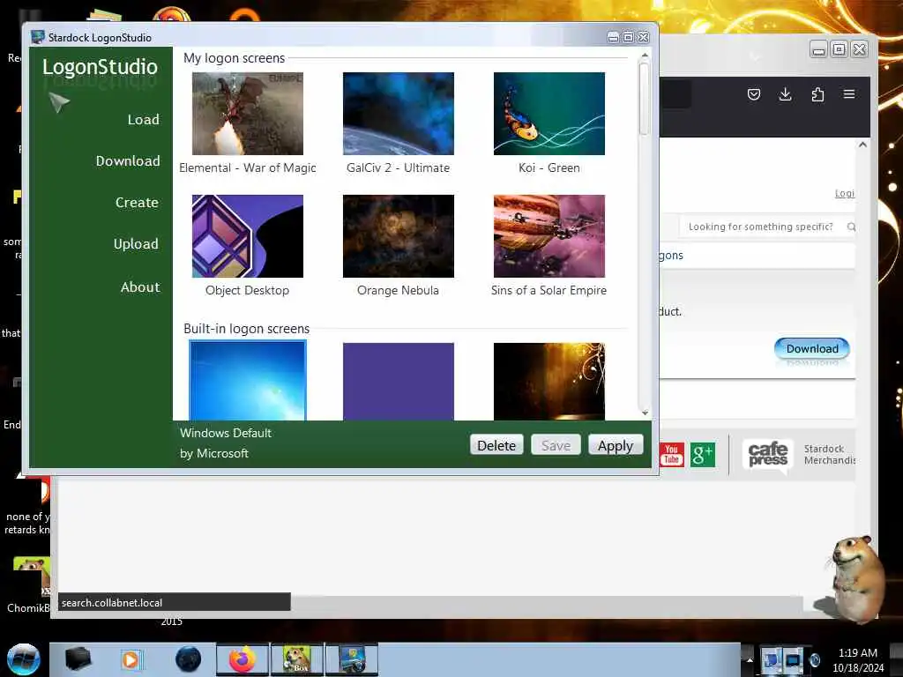Switch to the hamster Box taskbar app
The height and width of the screenshot is (677, 903).
(296, 659)
